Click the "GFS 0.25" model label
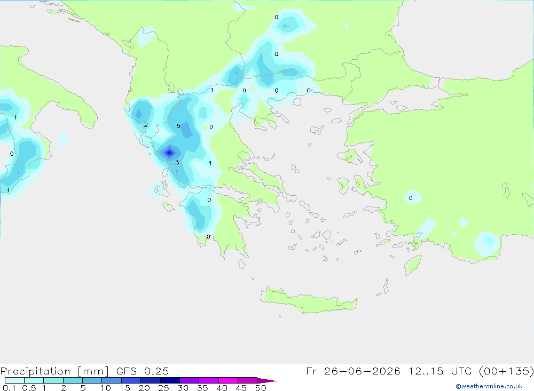 point(143,371)
